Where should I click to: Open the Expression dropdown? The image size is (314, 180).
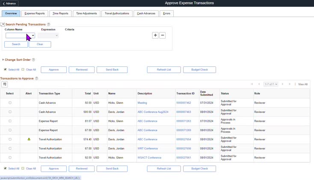coord(48,36)
